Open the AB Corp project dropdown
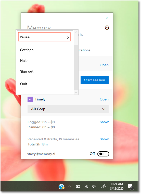 [68, 109]
